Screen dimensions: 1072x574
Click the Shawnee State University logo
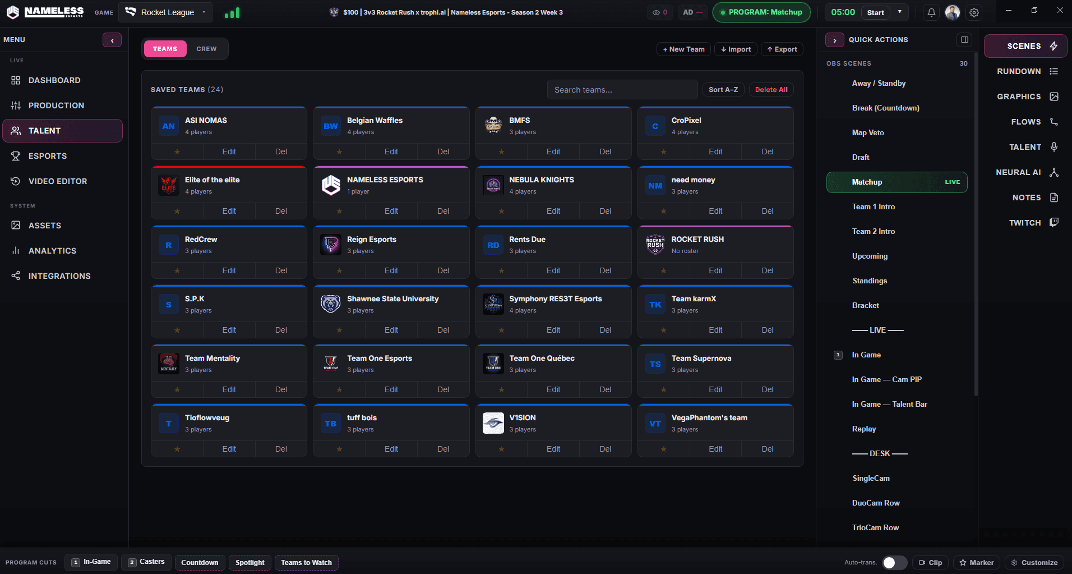point(331,304)
